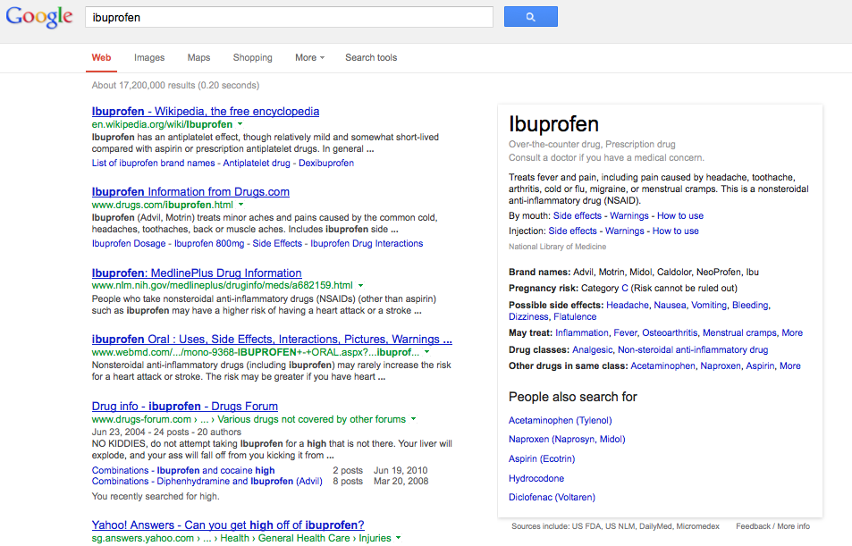Open the Ibuprofen Wikipedia article link
Screen dimensions: 852x546
[x=205, y=111]
